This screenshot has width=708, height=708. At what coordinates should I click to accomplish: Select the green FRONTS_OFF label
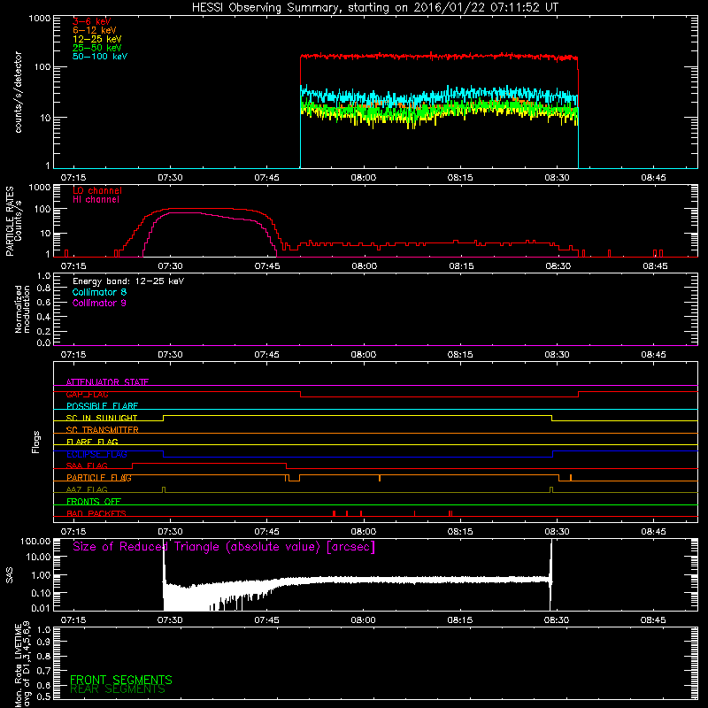(94, 502)
